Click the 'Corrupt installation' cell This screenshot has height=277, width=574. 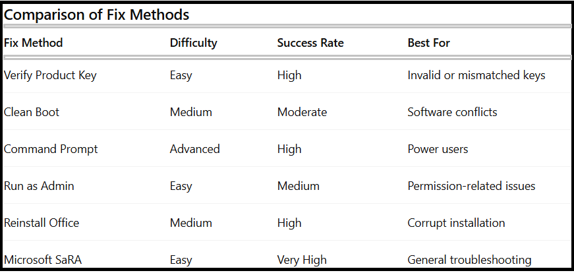point(456,223)
